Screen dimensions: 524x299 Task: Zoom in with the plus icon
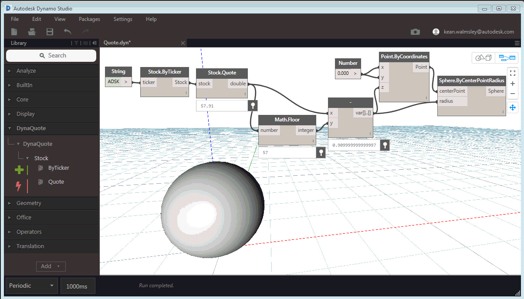[513, 84]
